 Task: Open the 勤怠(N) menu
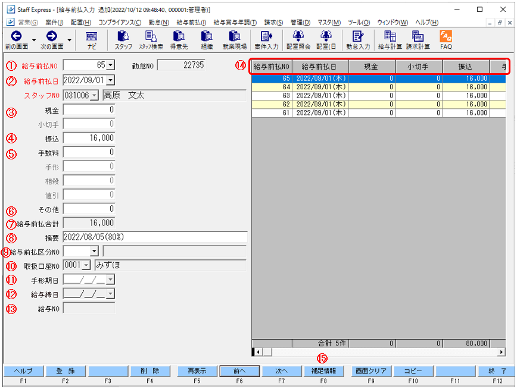[159, 23]
